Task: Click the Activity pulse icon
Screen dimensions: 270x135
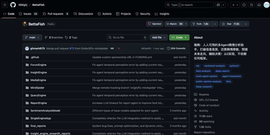Action: click(195, 111)
